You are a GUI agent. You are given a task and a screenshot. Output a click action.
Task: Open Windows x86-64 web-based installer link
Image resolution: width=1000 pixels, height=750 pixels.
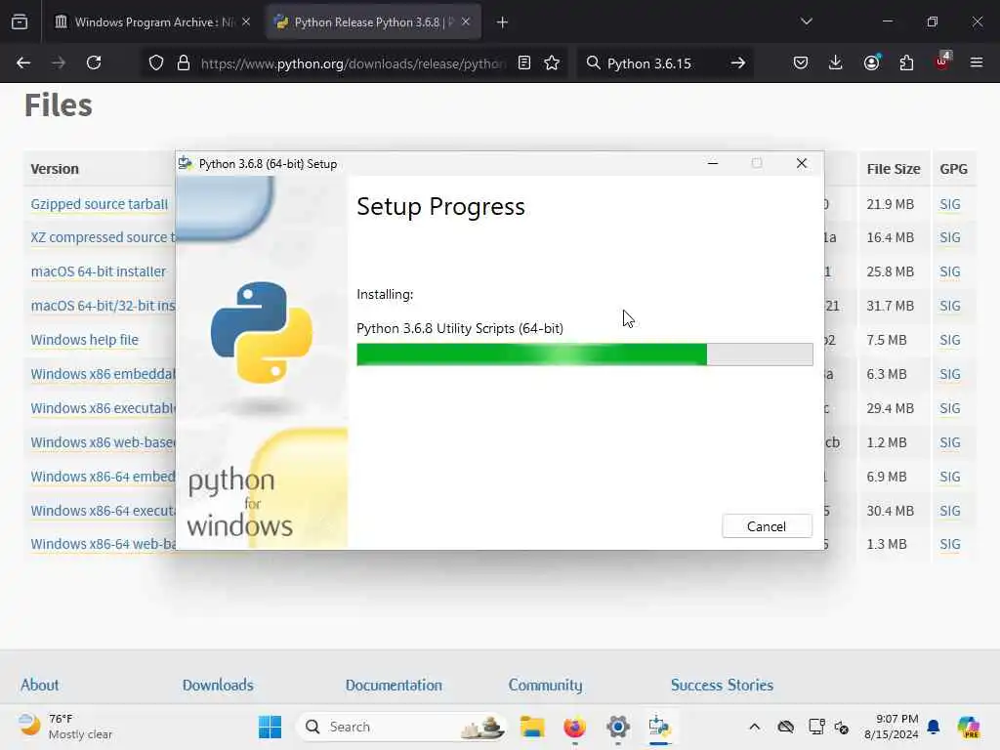pos(103,544)
